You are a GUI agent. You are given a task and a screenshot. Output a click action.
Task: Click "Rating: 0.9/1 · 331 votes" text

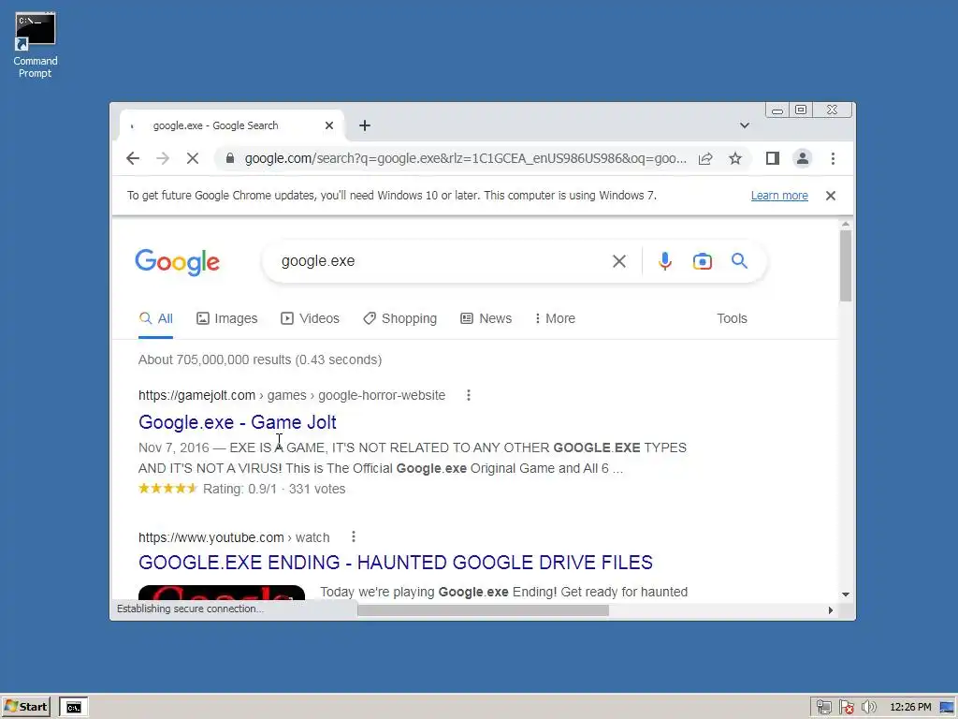click(274, 489)
